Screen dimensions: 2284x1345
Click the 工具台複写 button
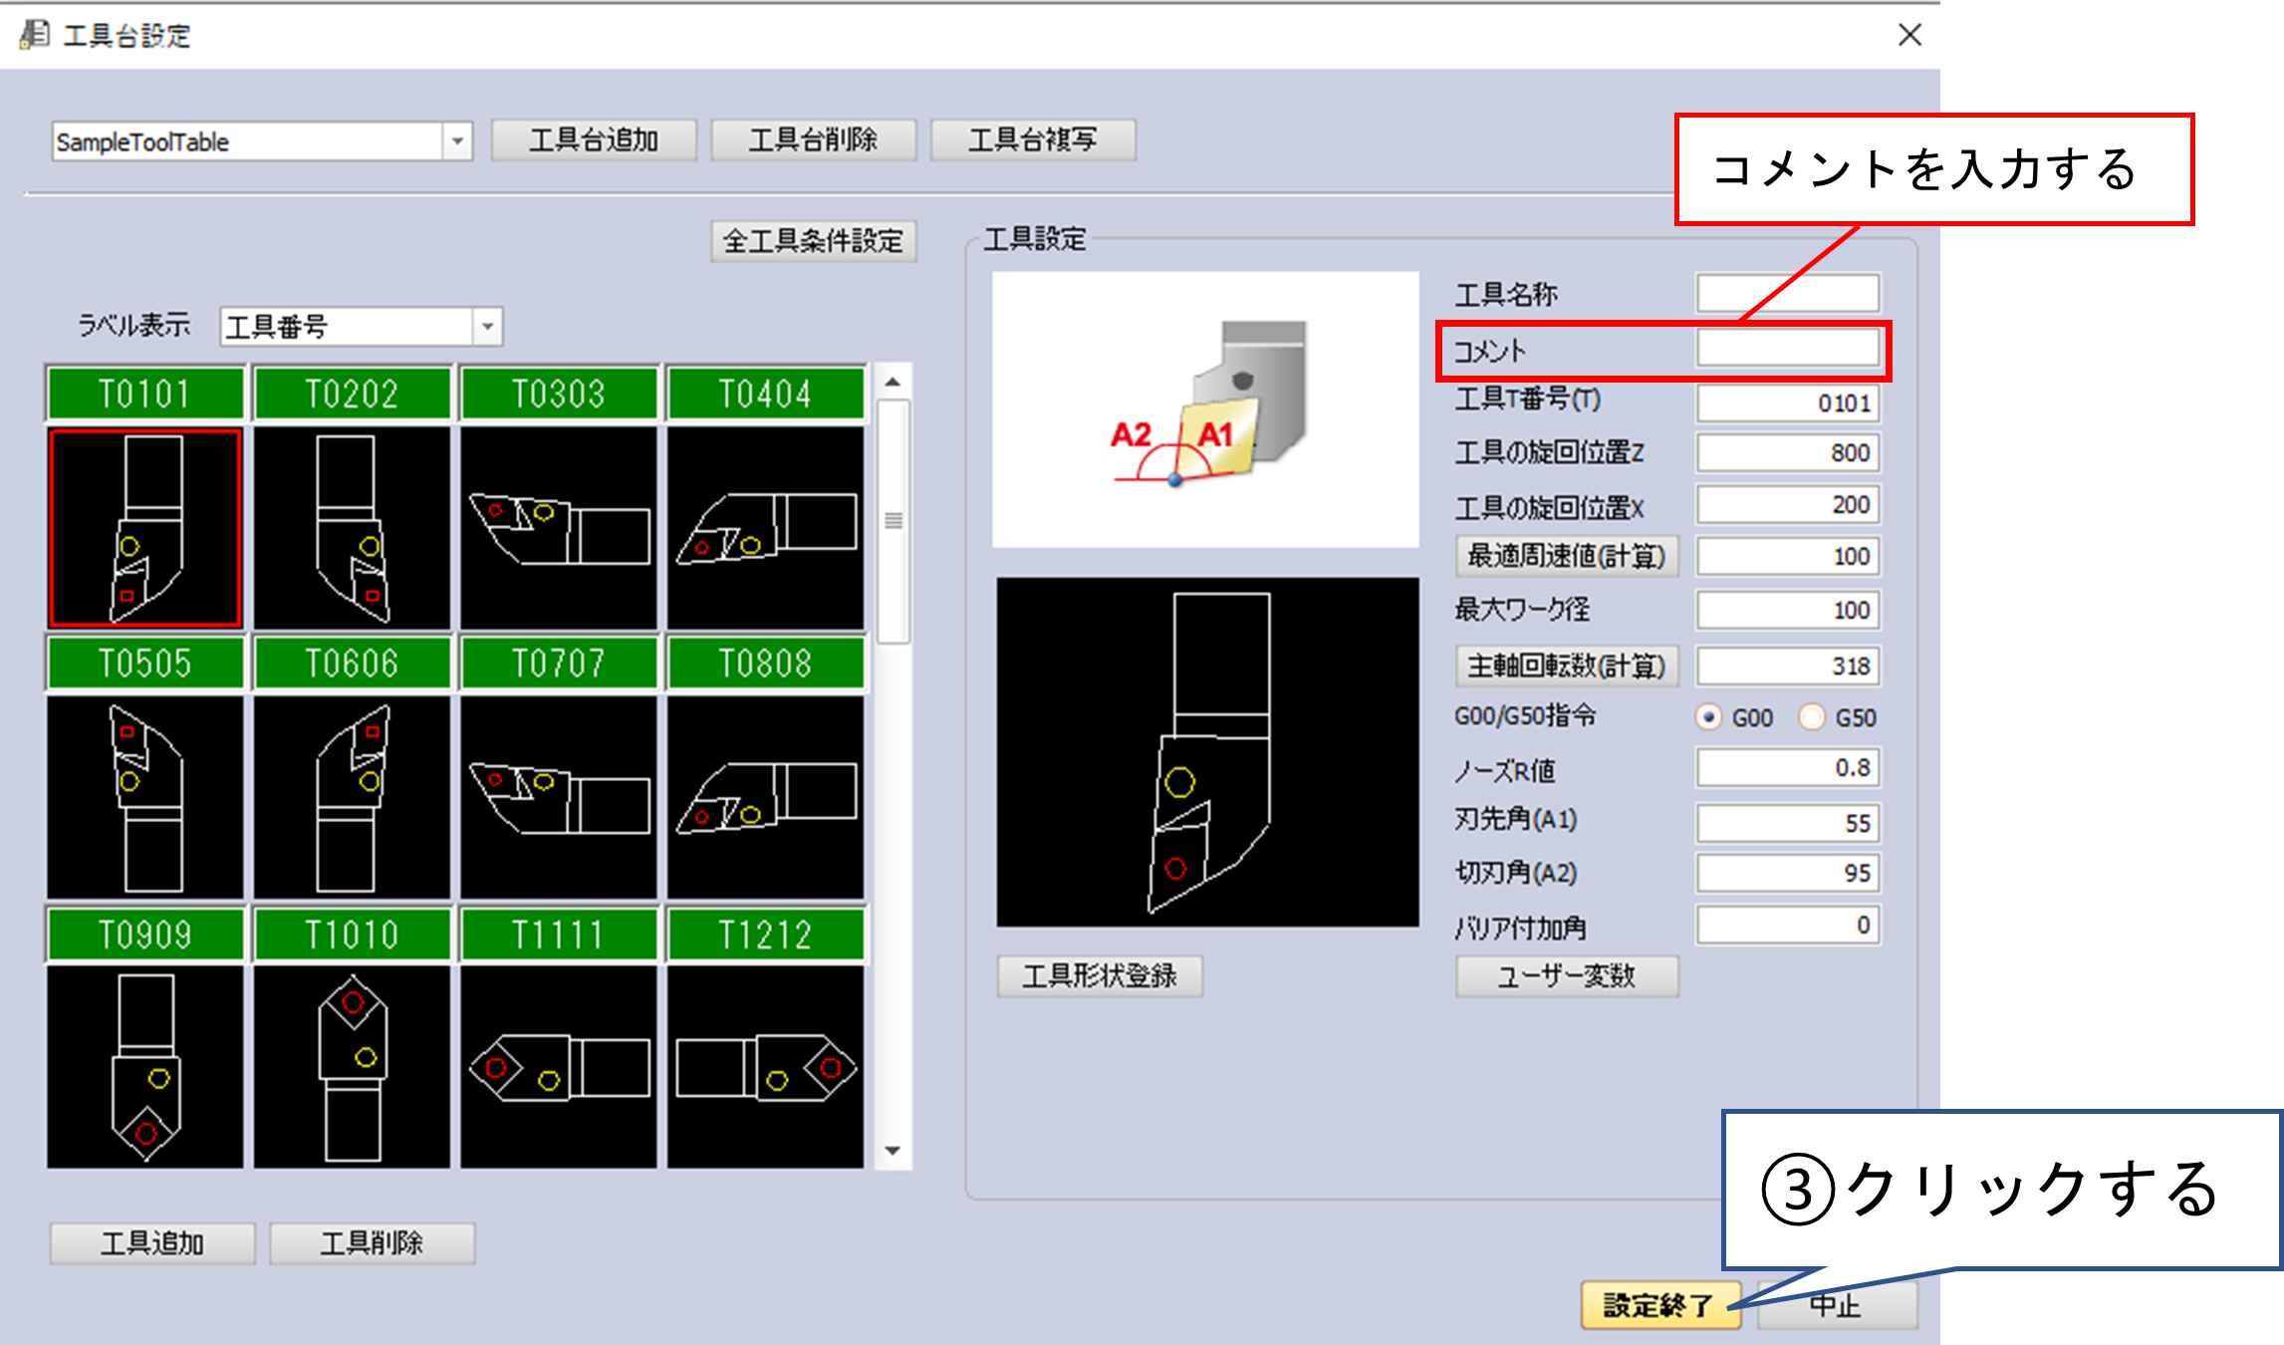tap(1033, 140)
